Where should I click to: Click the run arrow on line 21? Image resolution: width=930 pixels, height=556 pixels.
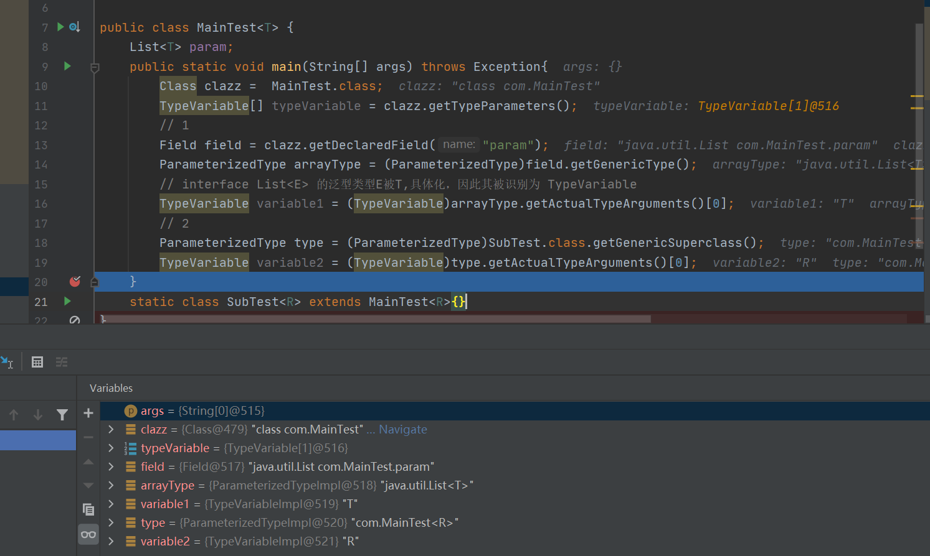tap(67, 301)
